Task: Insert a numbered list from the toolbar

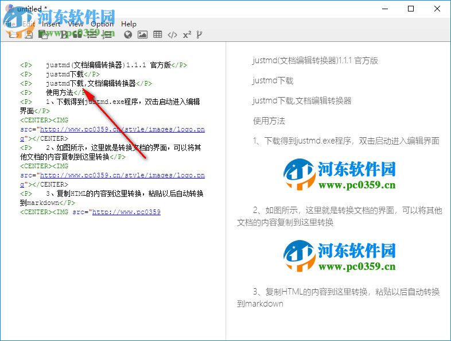Action: click(x=107, y=35)
